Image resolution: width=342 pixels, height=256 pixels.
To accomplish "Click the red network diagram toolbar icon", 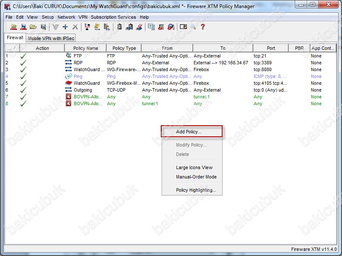I will coord(87,27).
